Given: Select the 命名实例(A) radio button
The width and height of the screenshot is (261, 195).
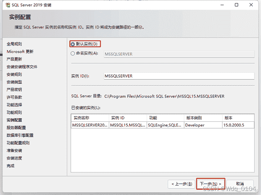Looking at the screenshot, I should click(x=73, y=54).
